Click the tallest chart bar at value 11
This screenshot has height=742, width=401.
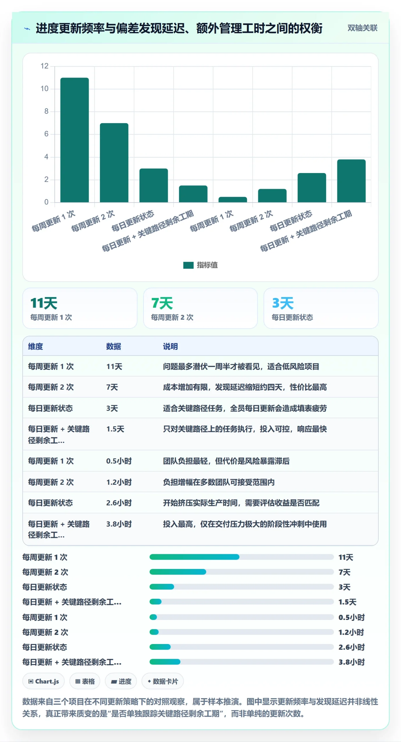pos(74,140)
